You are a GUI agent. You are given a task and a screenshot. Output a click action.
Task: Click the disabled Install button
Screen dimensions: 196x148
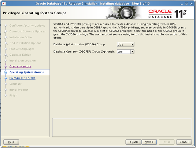[x=166, y=142]
